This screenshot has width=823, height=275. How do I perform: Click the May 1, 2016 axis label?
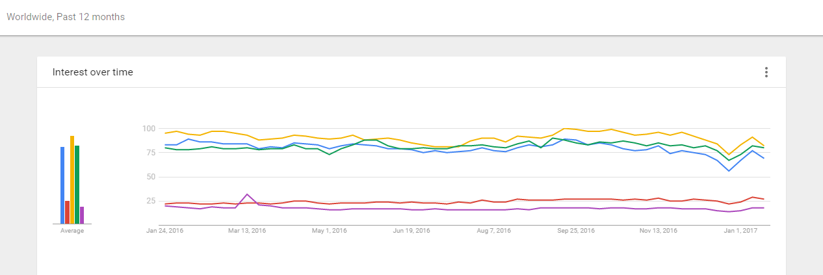point(330,231)
